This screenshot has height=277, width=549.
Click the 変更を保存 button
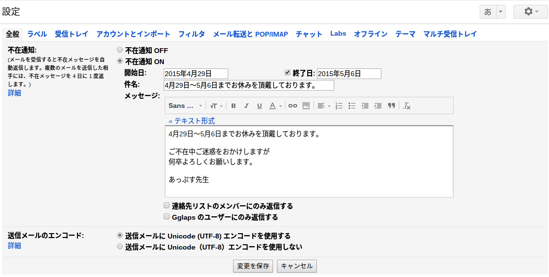[253, 266]
